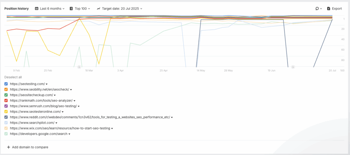Open the notes speech bubble menu
The height and width of the screenshot is (155, 350).
(x=319, y=9)
